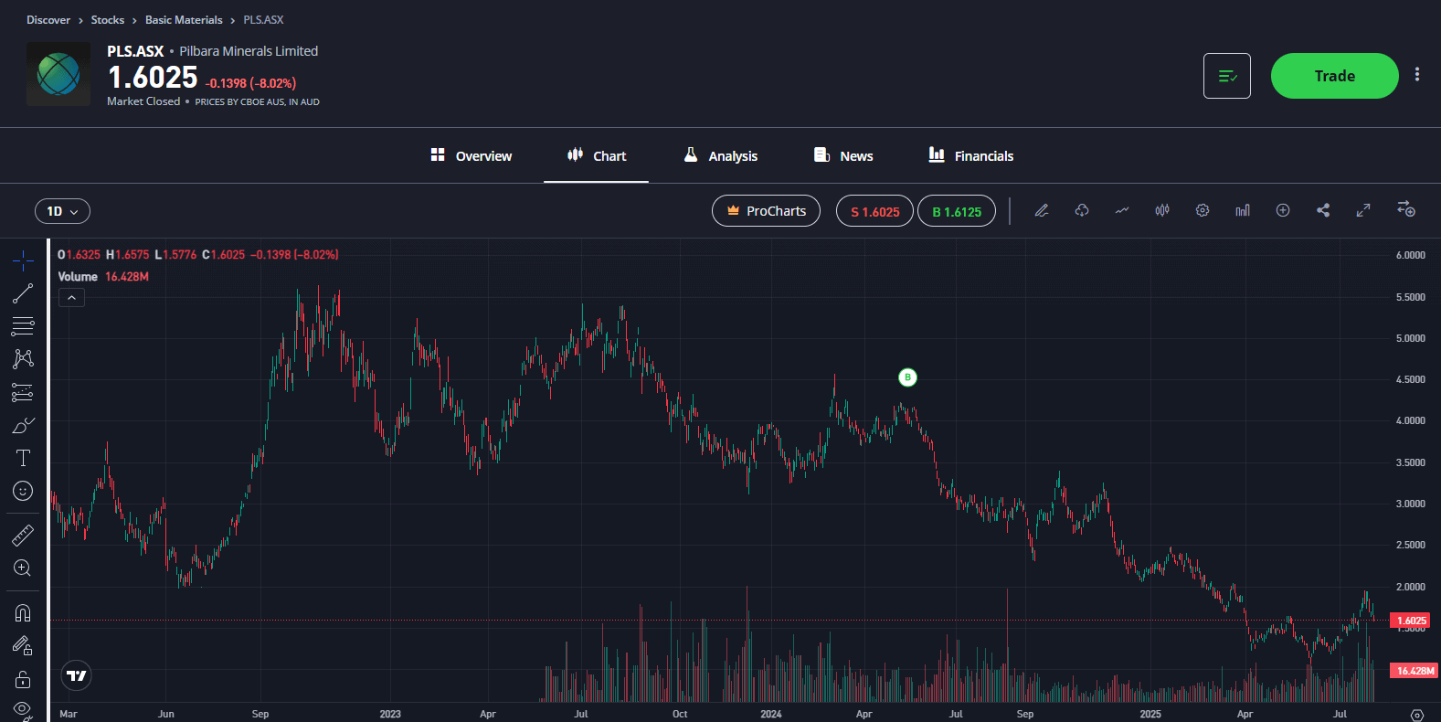The width and height of the screenshot is (1441, 722).
Task: Expand chart to fullscreen
Action: 1363,210
